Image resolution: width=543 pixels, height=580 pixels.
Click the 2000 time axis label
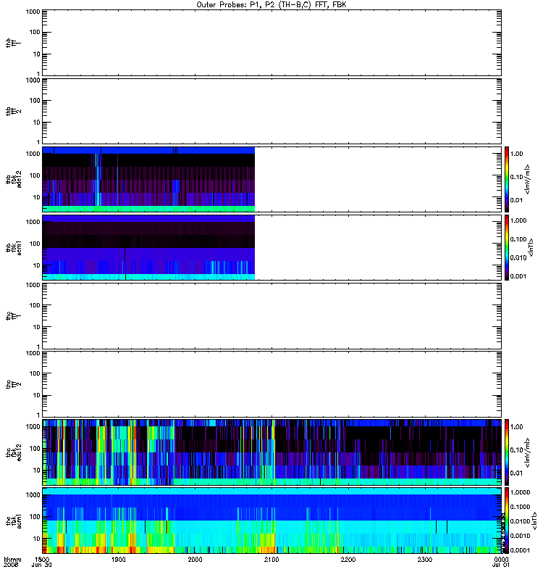point(195,560)
